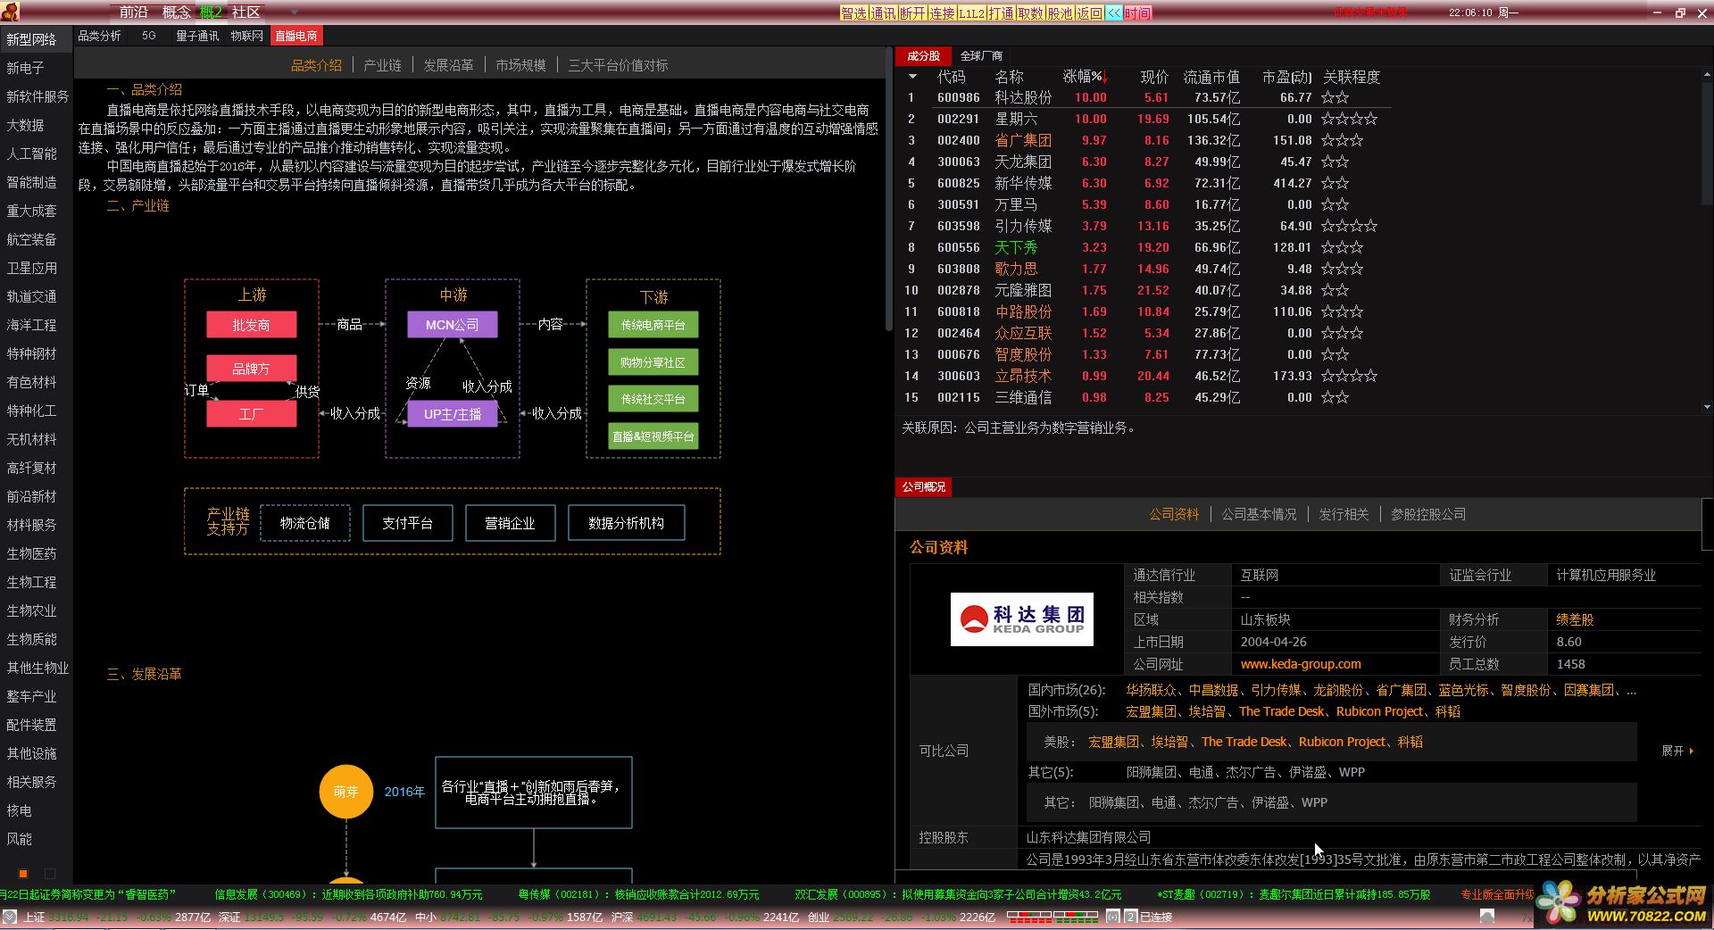The image size is (1714, 930).
Task: Open the 量子通讯 category tab
Action: click(197, 36)
